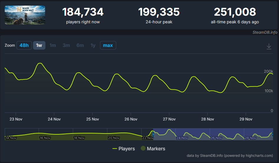Image resolution: width=279 pixels, height=163 pixels.
Task: Click navigator area near 16 Nov
Action: [x=45, y=135]
